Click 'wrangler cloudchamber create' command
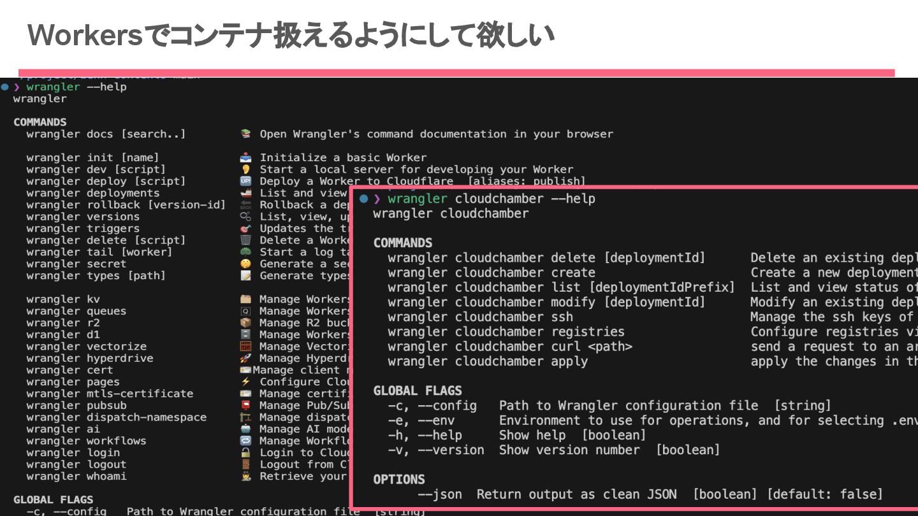918x516 pixels. pos(491,273)
